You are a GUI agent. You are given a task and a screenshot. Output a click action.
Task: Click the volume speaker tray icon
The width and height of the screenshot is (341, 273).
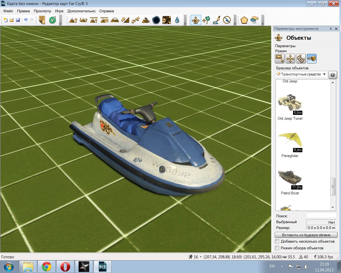point(307,266)
